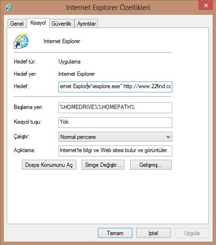Cancel using the İptal button

coord(153,233)
